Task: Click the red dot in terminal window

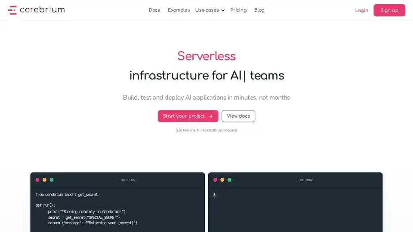Action: click(x=215, y=180)
